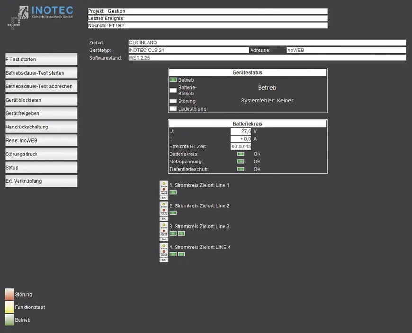The image size is (412, 333).
Task: Click the red Störung legend swatch
Action: pos(9,294)
